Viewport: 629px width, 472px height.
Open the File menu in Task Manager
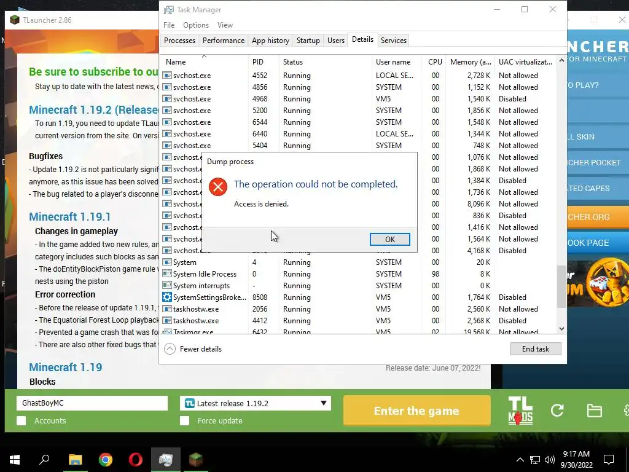pos(169,25)
